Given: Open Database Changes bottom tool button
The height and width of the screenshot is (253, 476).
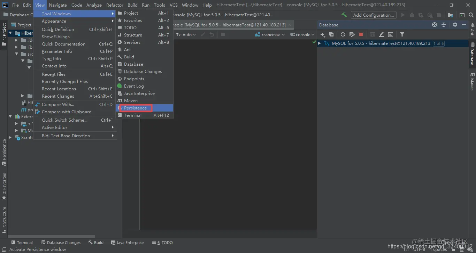Looking at the screenshot, I should pos(61,243).
